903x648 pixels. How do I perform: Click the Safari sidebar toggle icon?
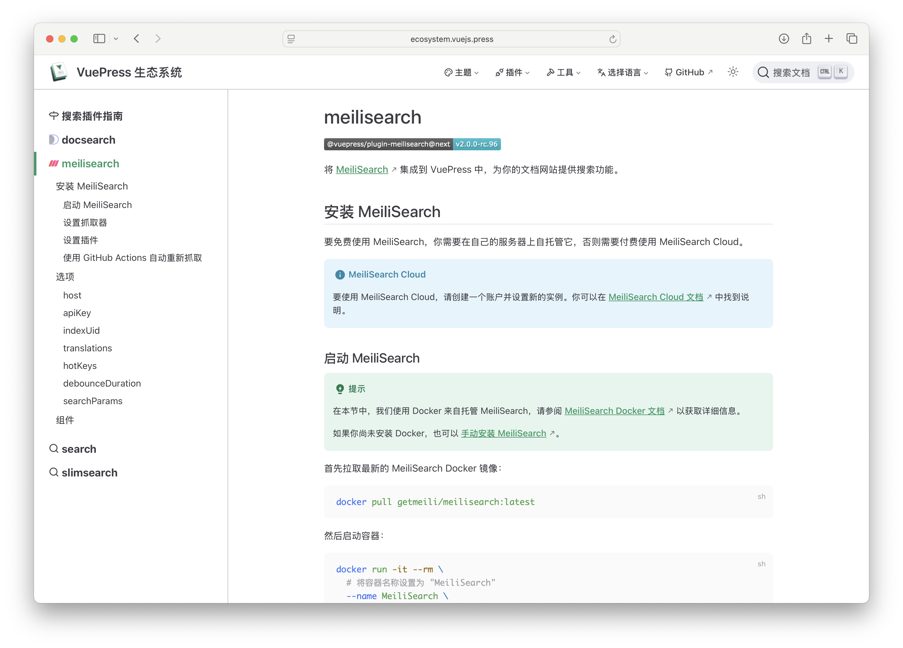point(99,39)
